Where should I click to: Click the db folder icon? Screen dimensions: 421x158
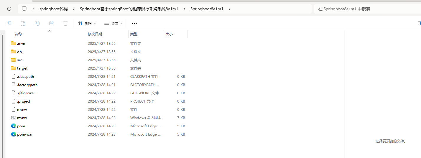point(13,52)
